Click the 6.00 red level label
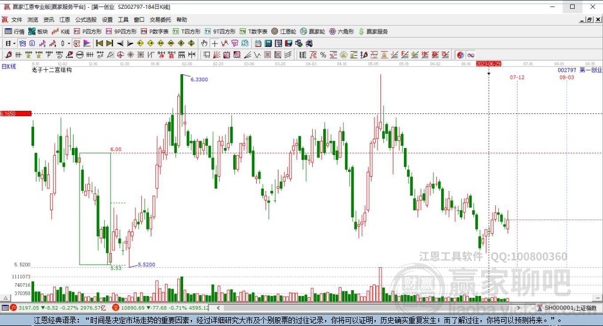This screenshot has height=326, width=603. click(x=116, y=149)
